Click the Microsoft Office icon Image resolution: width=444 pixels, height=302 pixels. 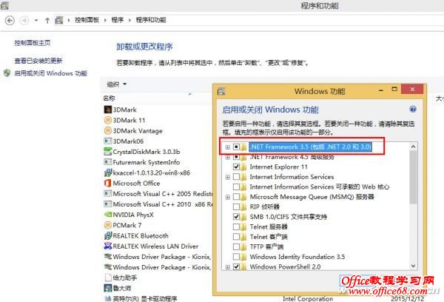107,183
